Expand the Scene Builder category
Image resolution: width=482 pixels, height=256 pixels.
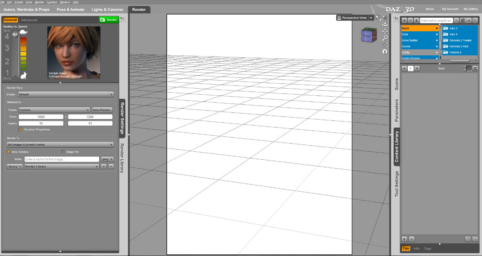tap(420, 41)
